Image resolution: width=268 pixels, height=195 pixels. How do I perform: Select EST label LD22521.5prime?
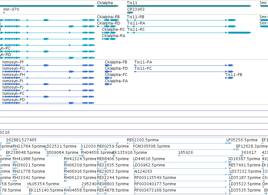[x=60, y=146]
